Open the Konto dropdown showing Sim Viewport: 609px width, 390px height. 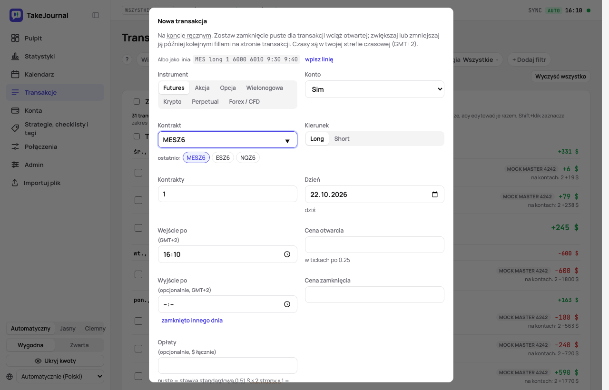pyautogui.click(x=374, y=89)
